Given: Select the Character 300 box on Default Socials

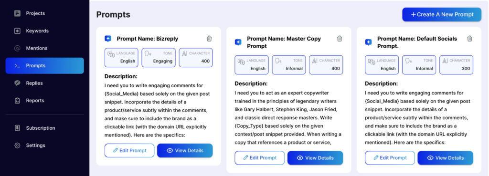Looking at the screenshot, I should pyautogui.click(x=456, y=65).
